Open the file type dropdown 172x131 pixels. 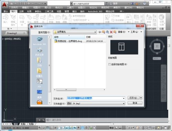click(x=123, y=104)
